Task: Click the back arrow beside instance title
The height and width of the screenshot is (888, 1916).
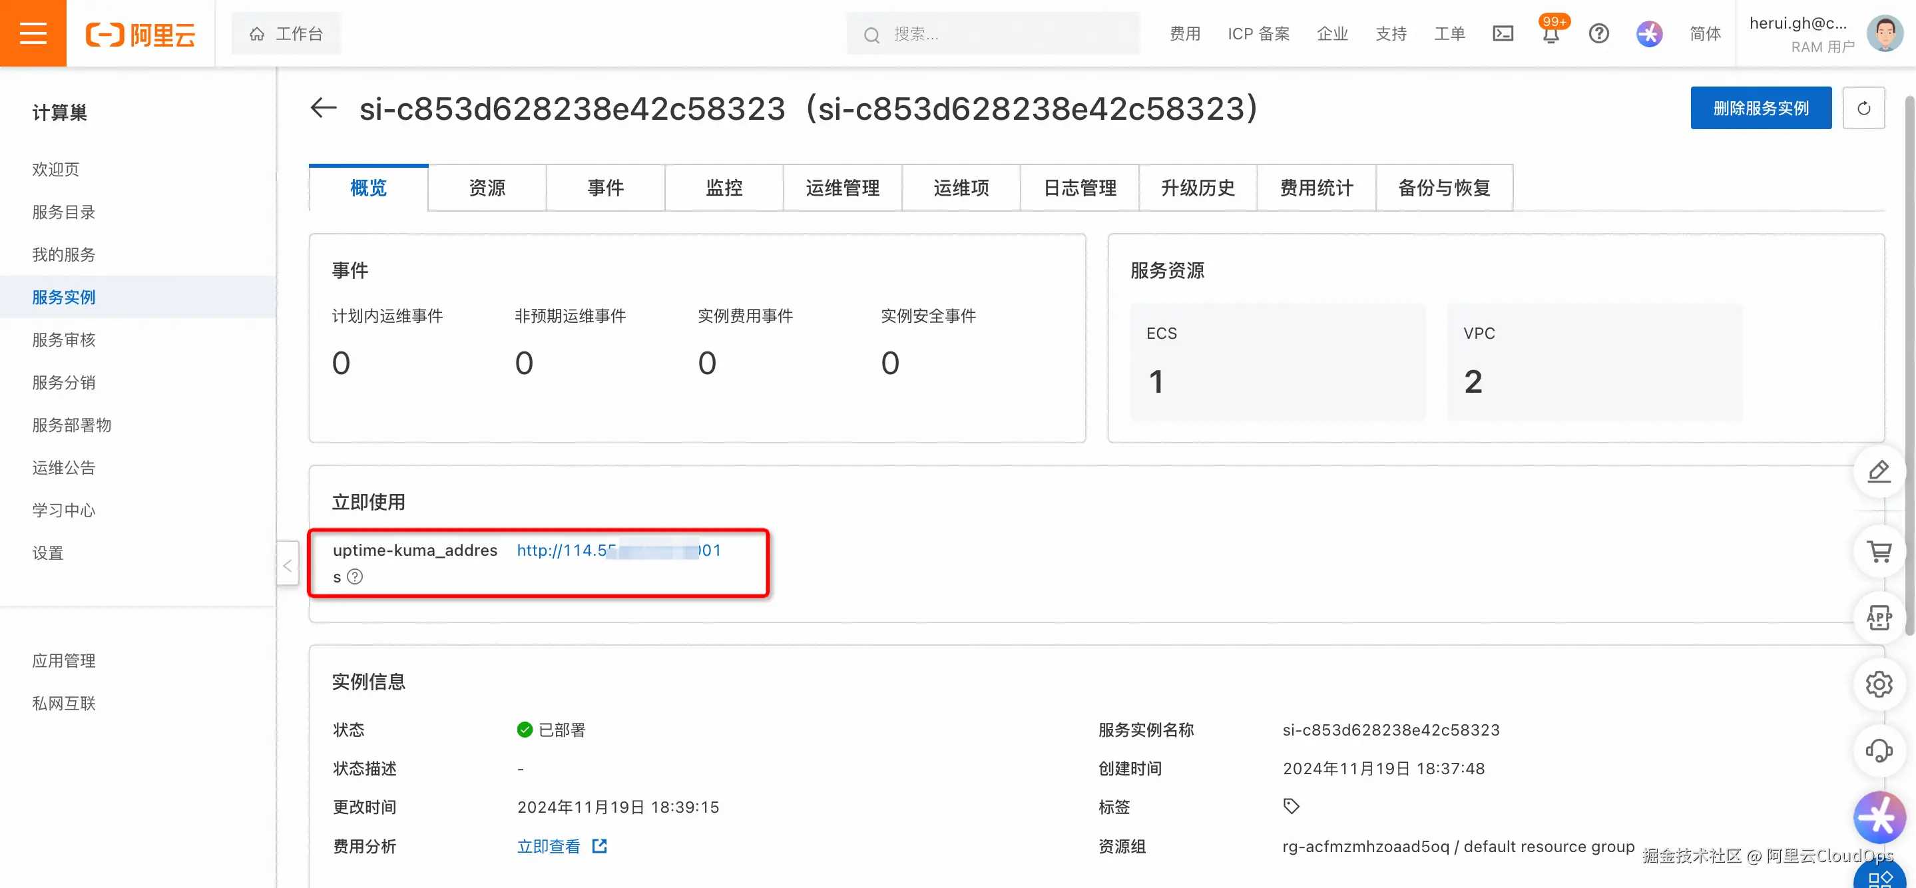Action: pyautogui.click(x=323, y=109)
